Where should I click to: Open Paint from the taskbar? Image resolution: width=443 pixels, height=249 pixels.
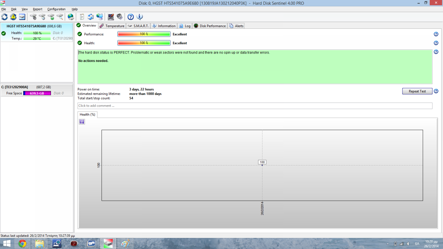click(126, 243)
